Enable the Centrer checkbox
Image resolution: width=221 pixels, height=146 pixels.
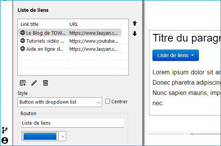tap(107, 101)
